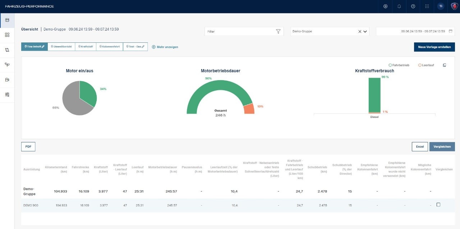This screenshot has height=229, width=460.
Task: Open the app launcher grid icon
Action: coord(427,6)
